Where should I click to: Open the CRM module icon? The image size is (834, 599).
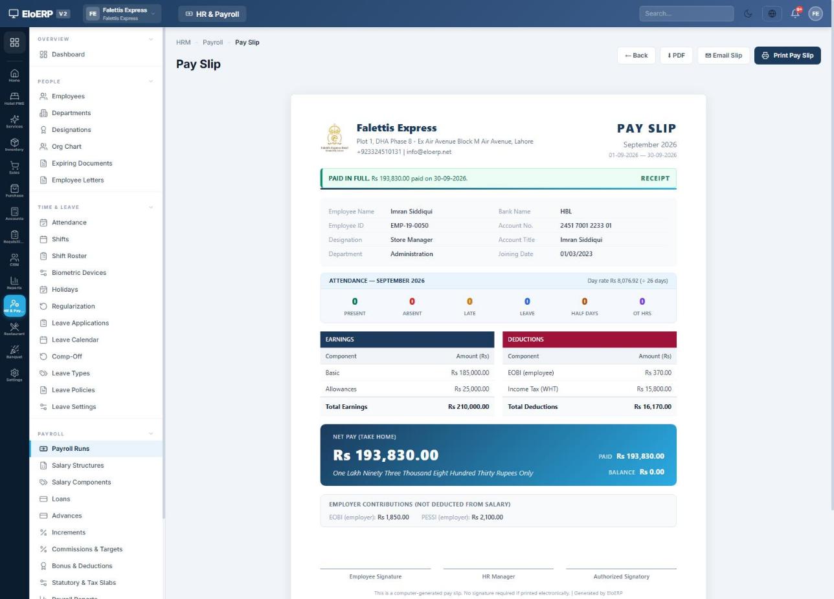pyautogui.click(x=14, y=260)
